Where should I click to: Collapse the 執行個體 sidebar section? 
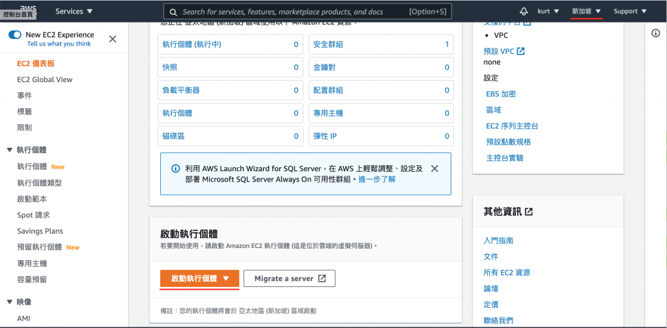click(10, 150)
